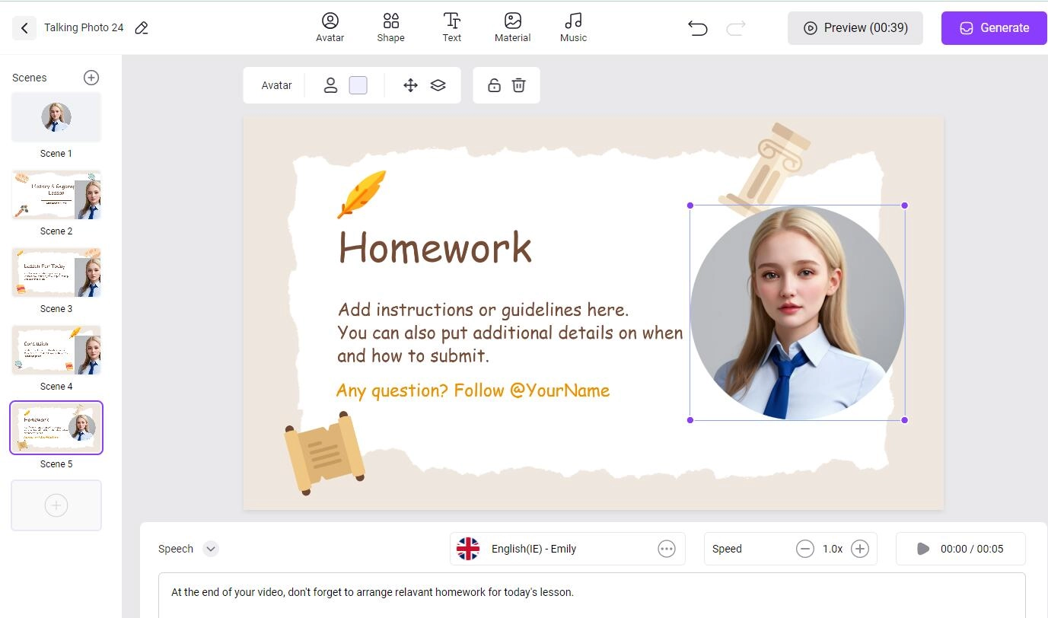This screenshot has height=618, width=1048.
Task: Click the Generate button
Action: click(993, 27)
